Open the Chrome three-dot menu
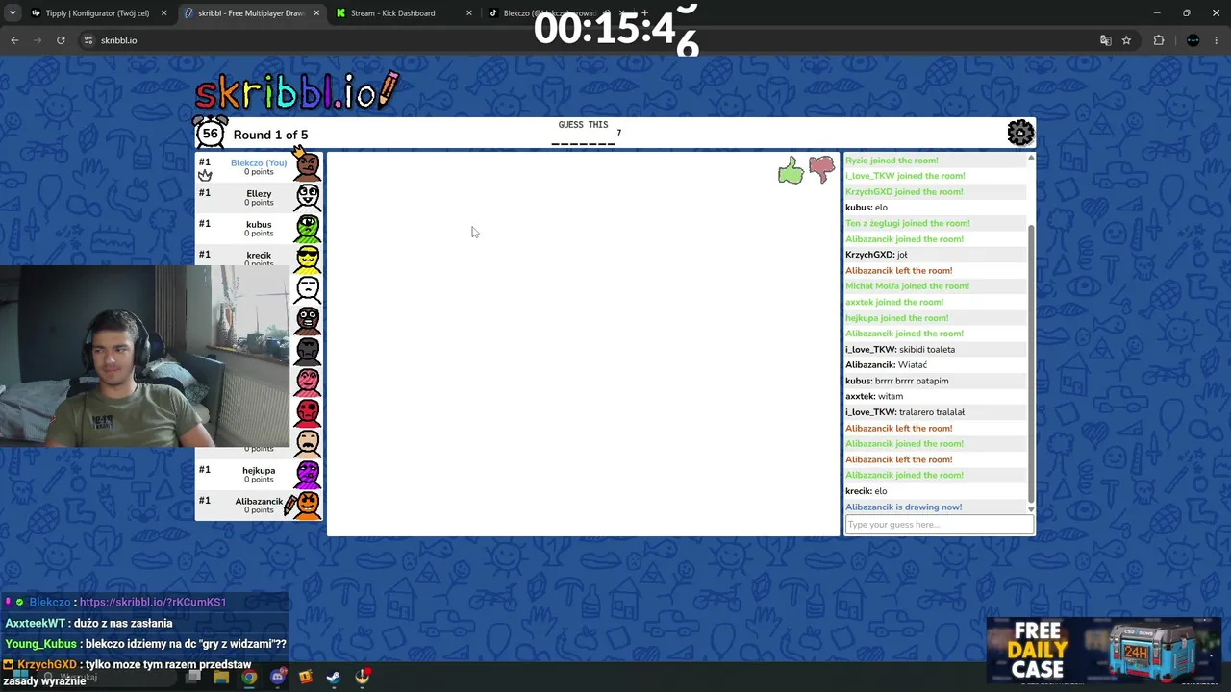 click(1217, 40)
